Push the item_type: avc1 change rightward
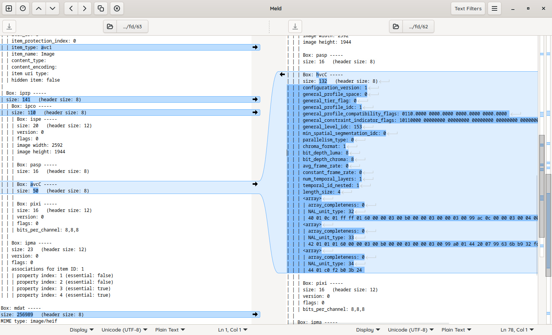The width and height of the screenshot is (552, 335). click(x=255, y=47)
